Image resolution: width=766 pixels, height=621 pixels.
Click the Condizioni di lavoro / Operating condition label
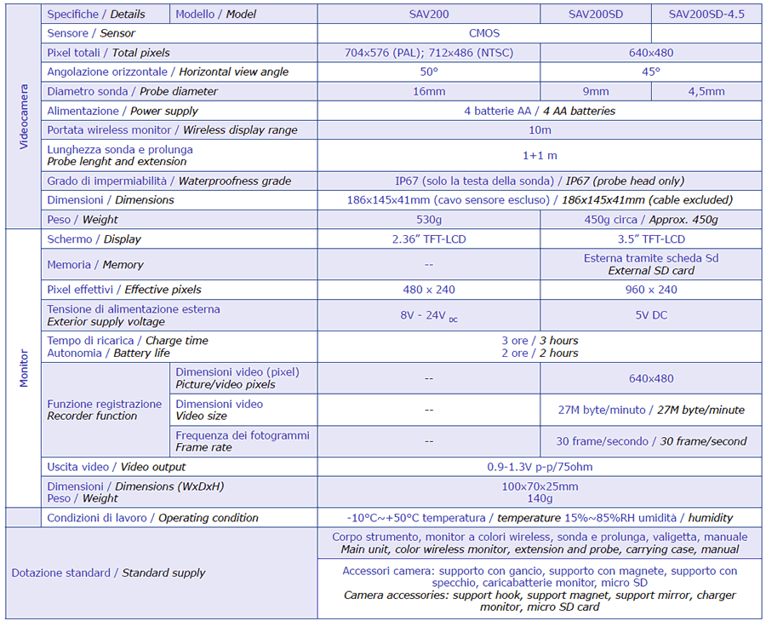click(x=152, y=518)
